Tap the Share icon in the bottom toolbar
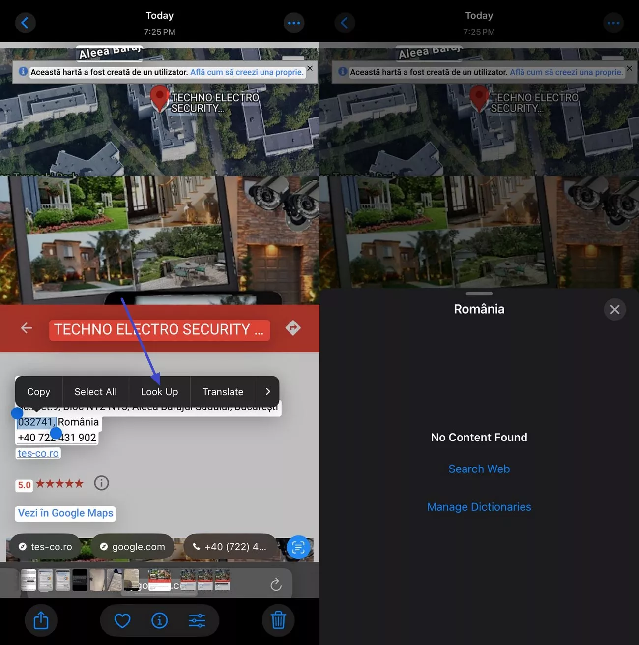Image resolution: width=639 pixels, height=645 pixels. [x=41, y=620]
